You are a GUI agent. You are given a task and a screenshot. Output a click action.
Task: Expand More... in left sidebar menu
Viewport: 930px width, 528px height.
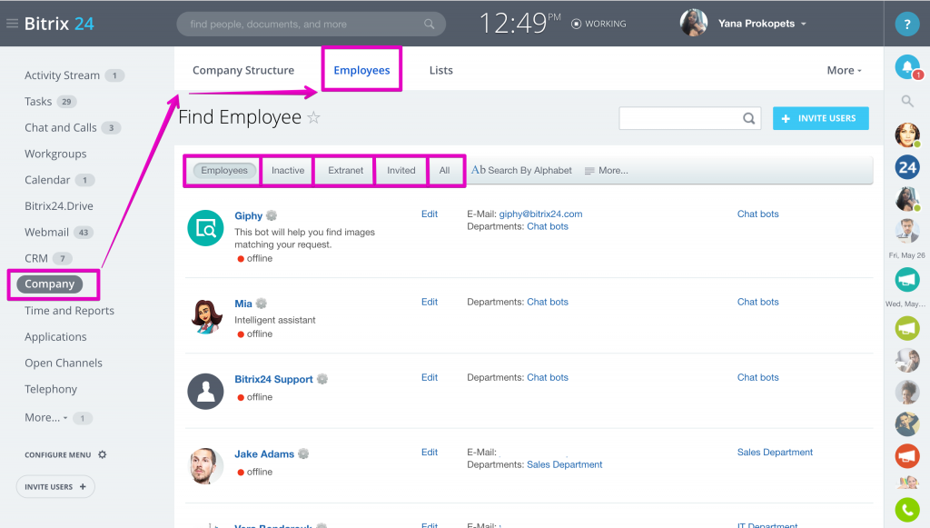click(x=45, y=418)
